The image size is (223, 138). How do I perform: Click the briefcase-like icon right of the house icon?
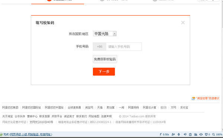(x=195, y=134)
